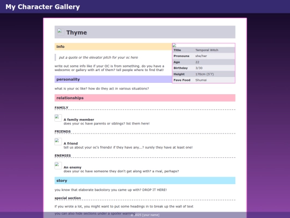Click the broken image in the infobox
290x218 pixels.
coord(174,45)
